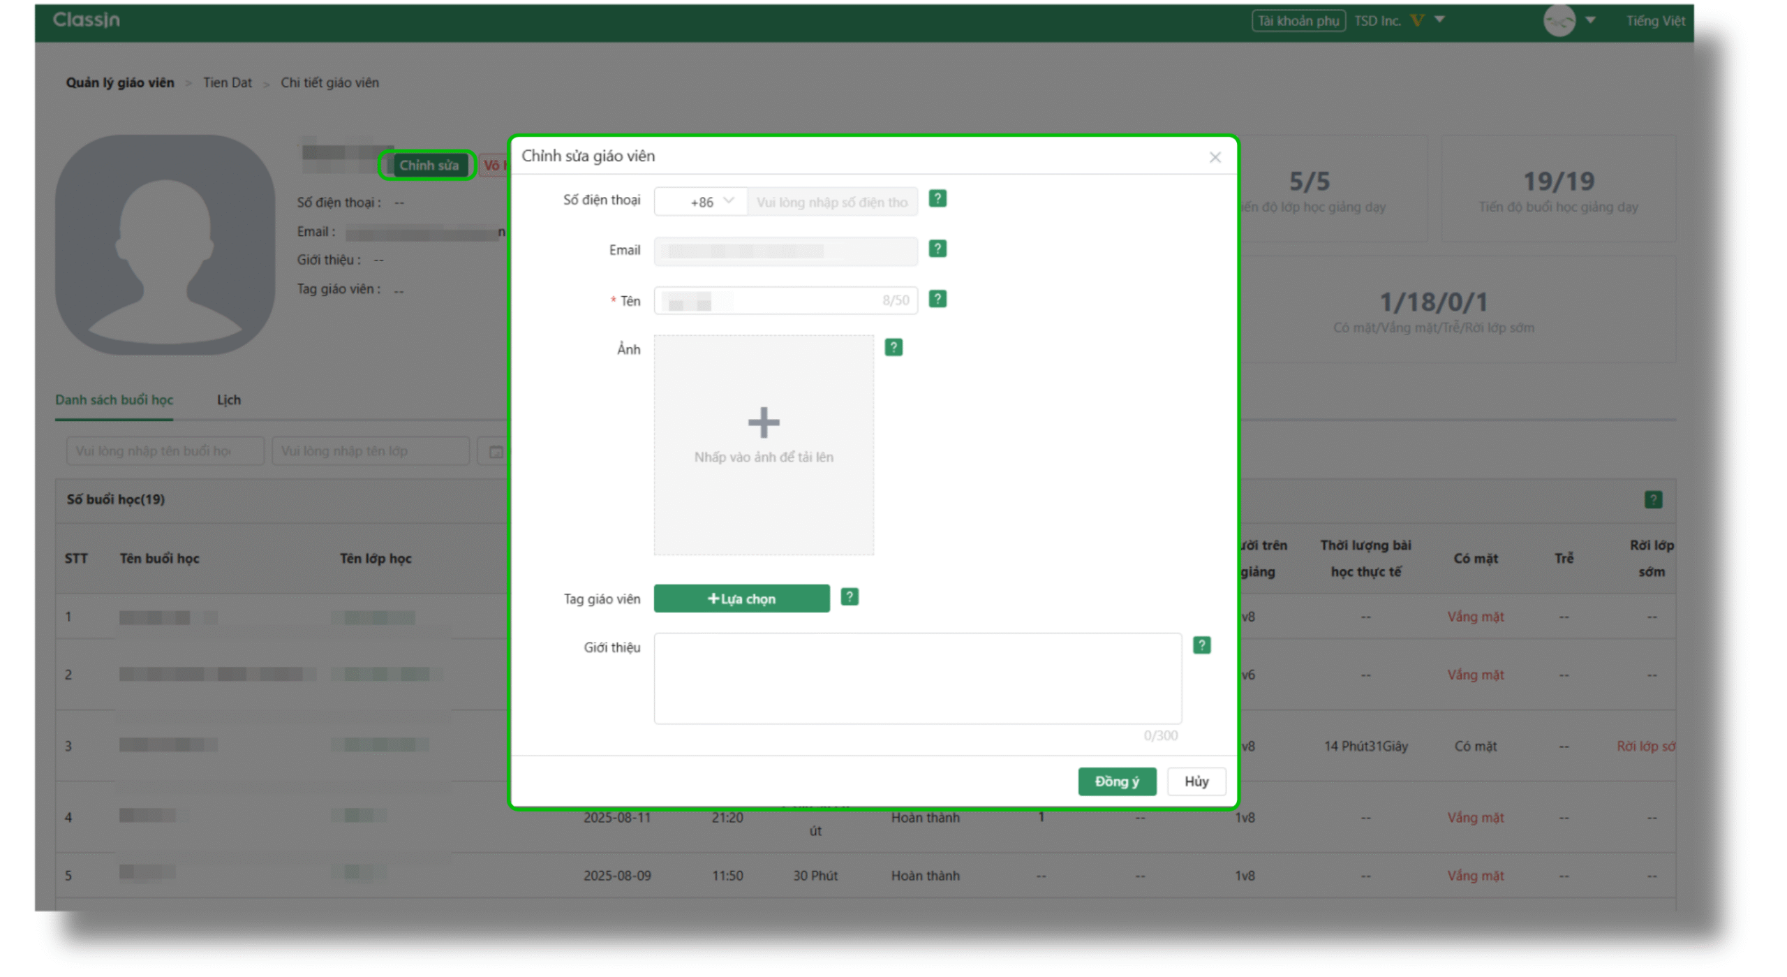The height and width of the screenshot is (977, 1787).
Task: Click help icon next to phone number field
Action: (x=937, y=199)
